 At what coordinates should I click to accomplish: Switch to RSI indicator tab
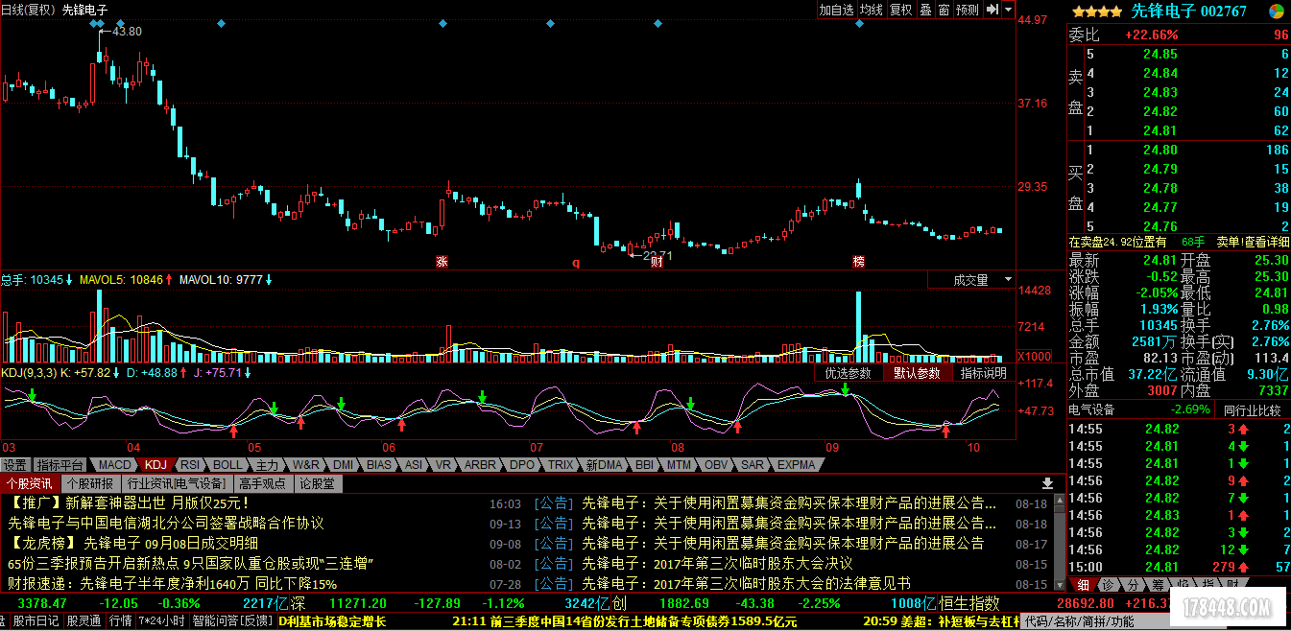click(x=190, y=465)
